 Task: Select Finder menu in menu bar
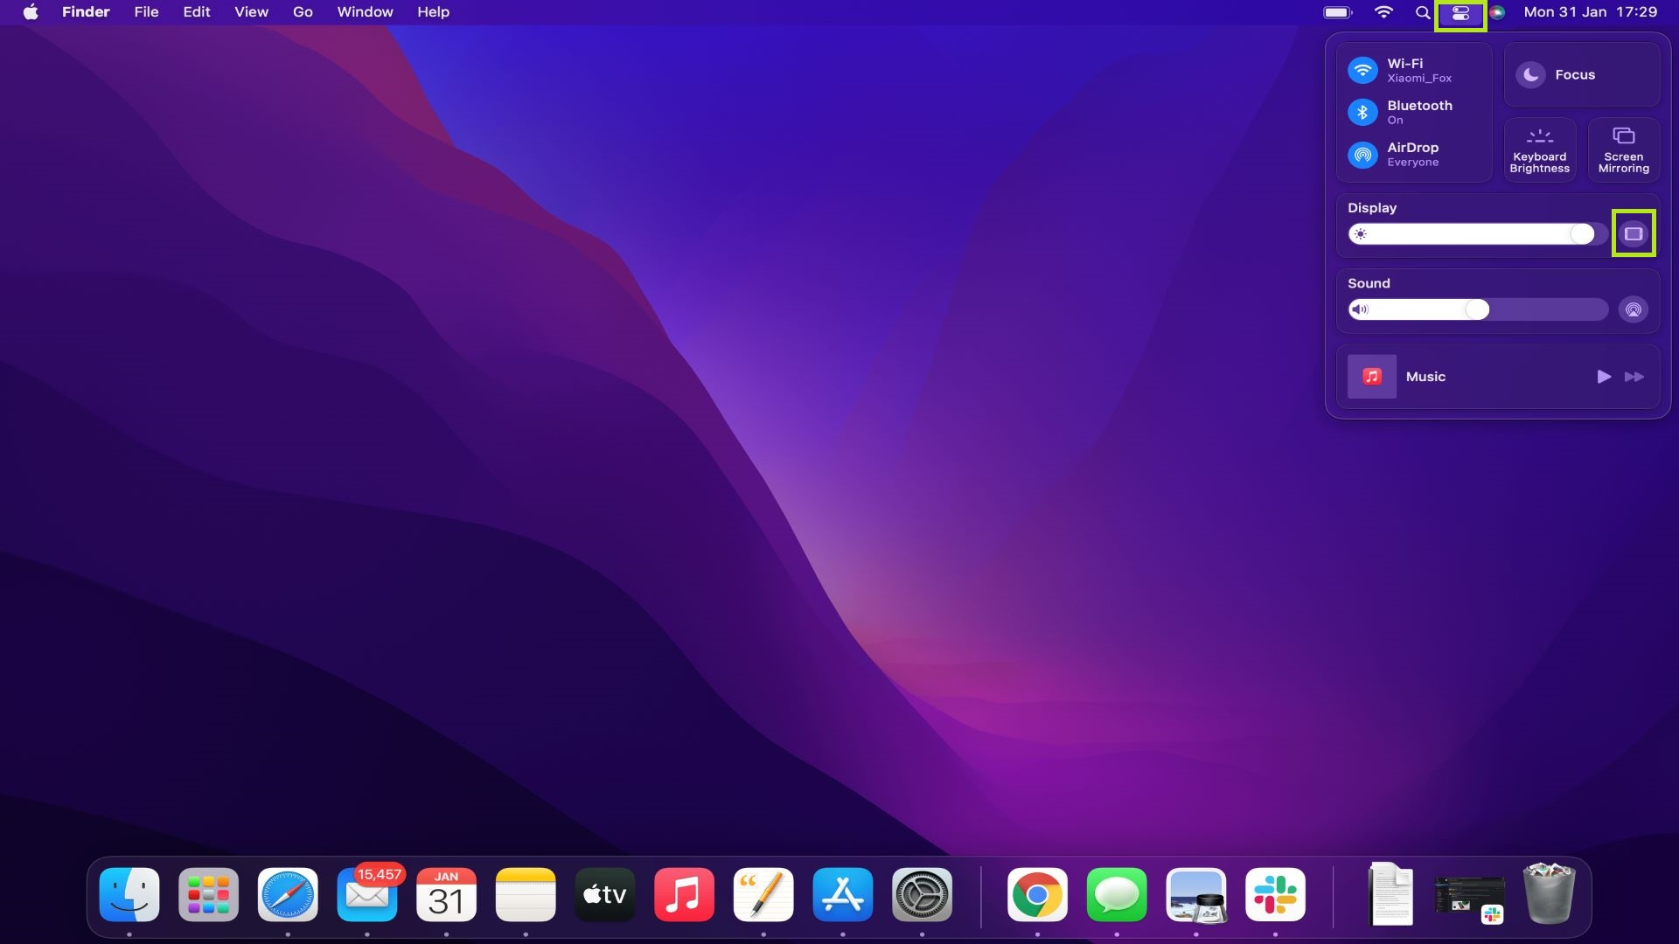(x=86, y=11)
